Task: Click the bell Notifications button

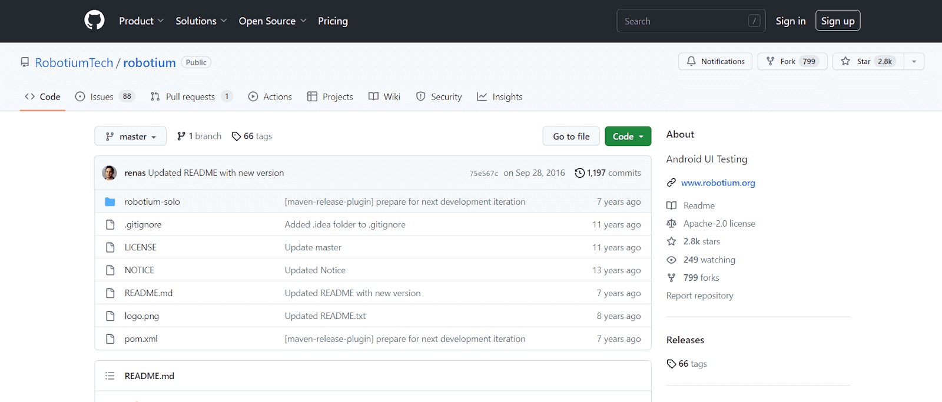Action: coord(715,61)
